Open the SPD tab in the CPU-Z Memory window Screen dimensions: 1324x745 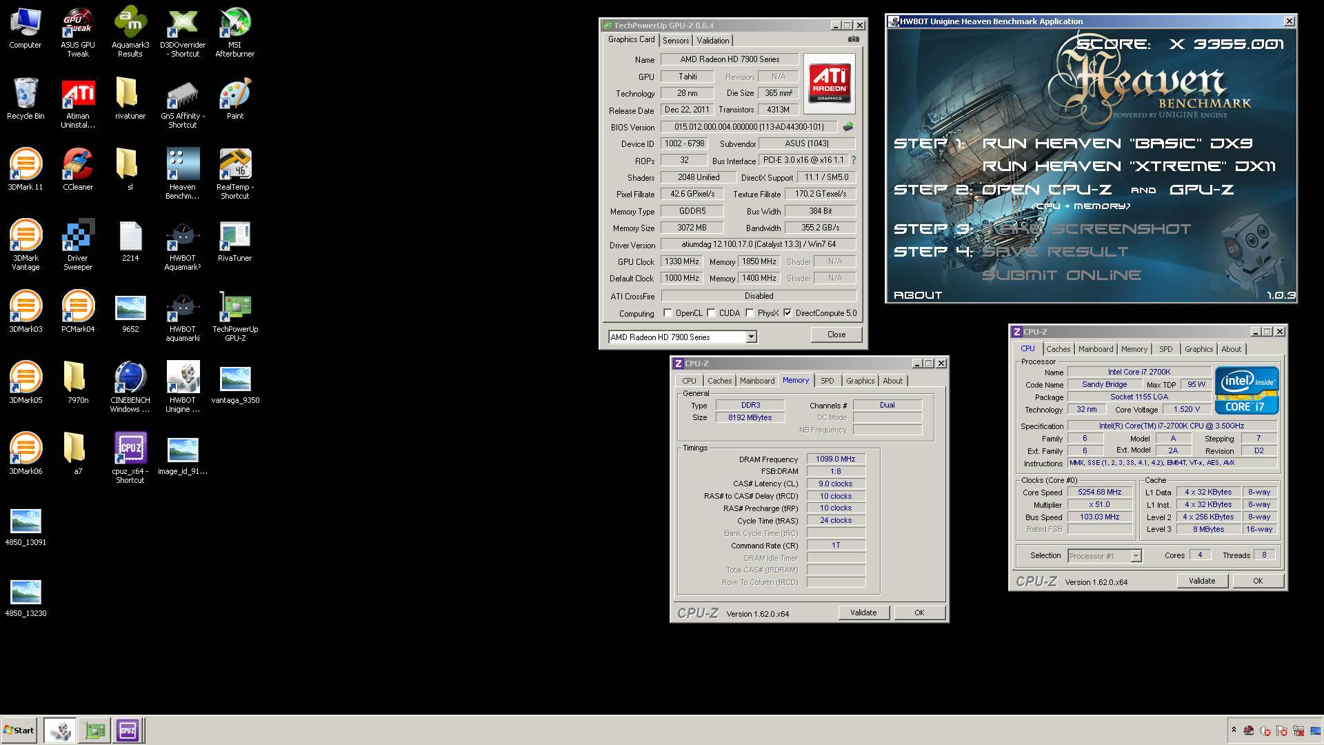pyautogui.click(x=827, y=381)
